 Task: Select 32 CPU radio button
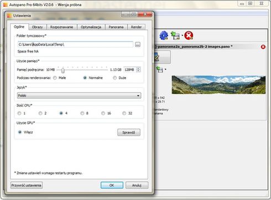(124, 113)
